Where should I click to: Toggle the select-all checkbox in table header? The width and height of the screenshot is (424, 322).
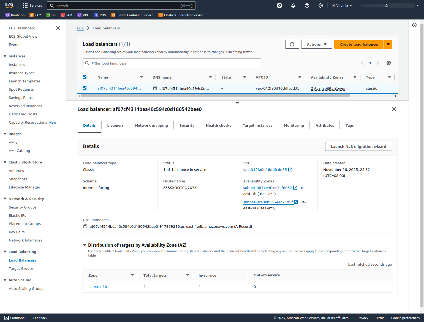85,77
